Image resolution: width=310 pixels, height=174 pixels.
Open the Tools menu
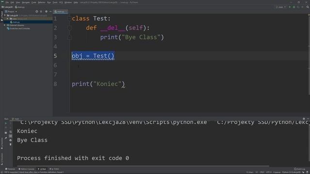click(x=55, y=2)
